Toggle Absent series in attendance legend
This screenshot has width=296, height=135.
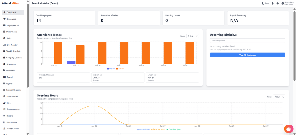(120, 69)
